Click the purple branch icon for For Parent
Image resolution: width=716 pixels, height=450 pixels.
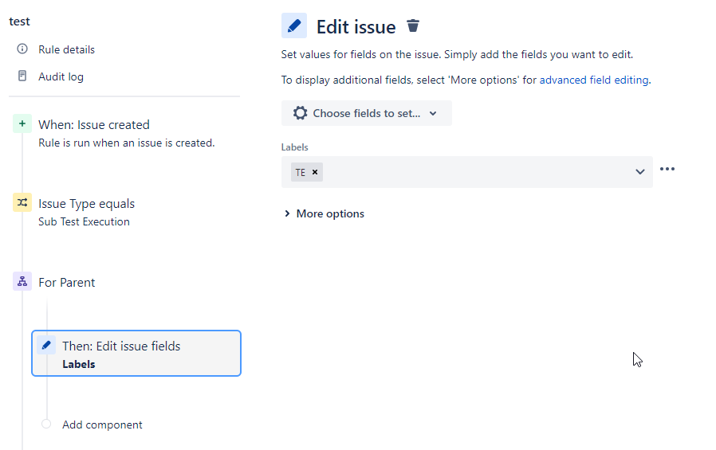point(22,282)
